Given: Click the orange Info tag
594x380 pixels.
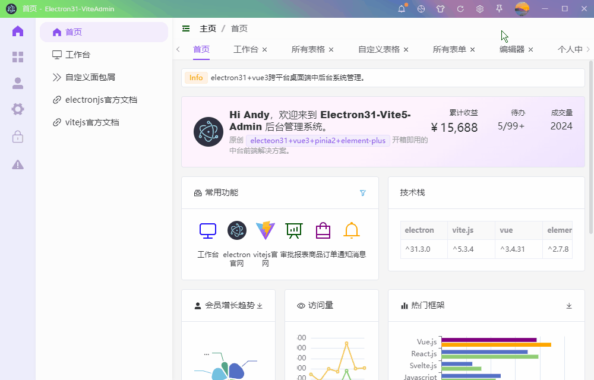Looking at the screenshot, I should click(x=196, y=78).
